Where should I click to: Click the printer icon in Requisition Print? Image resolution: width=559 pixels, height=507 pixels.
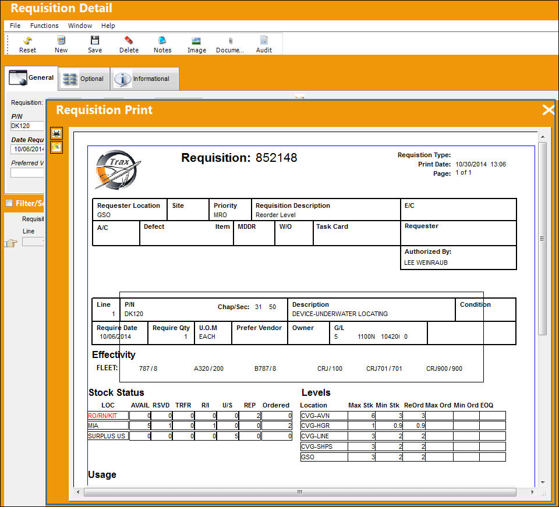point(56,133)
